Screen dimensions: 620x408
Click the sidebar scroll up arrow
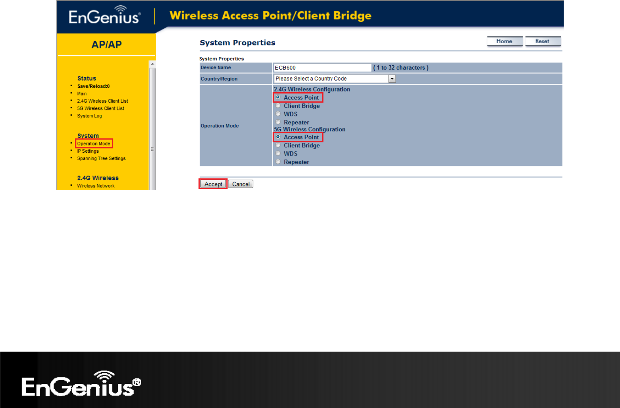pyautogui.click(x=152, y=64)
